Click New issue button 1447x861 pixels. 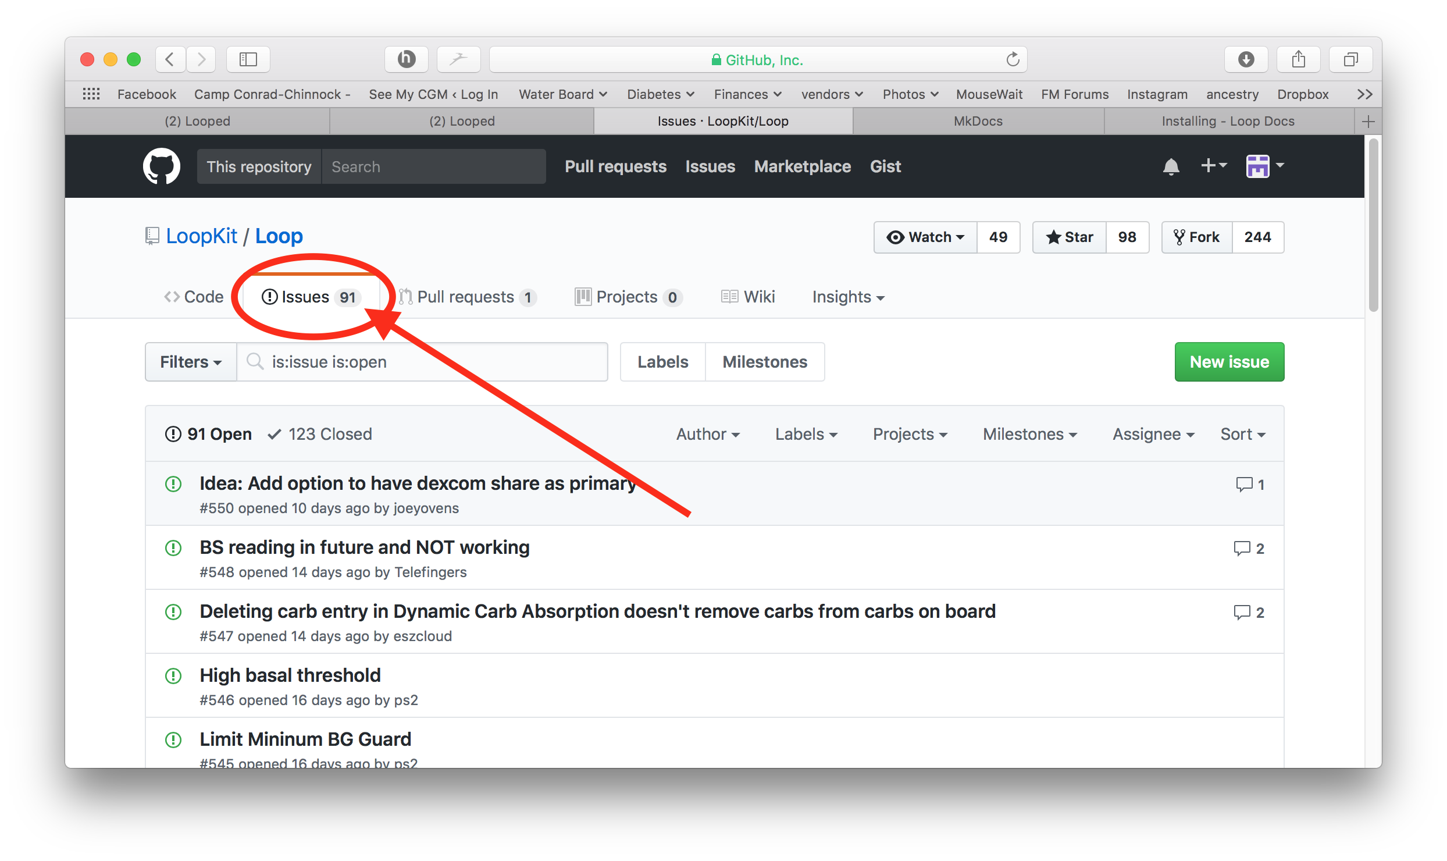click(1229, 361)
